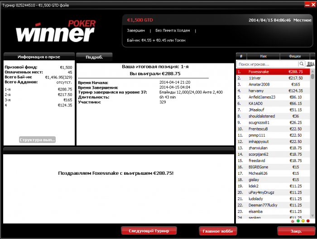Click the yellow status dot below player list
Viewport: 317px width, 239px height.
click(x=303, y=221)
